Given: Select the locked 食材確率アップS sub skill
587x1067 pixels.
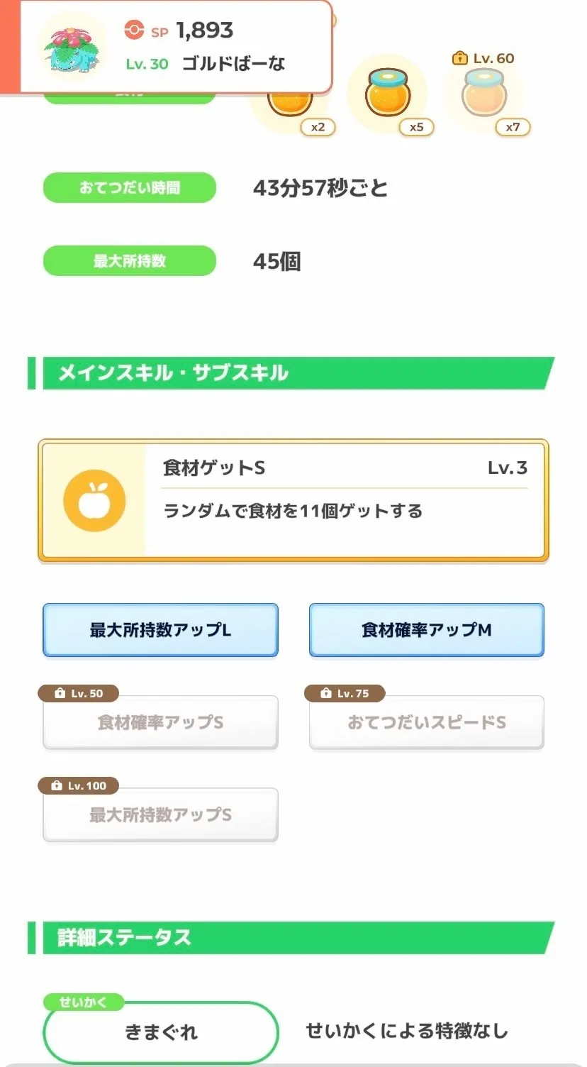Looking at the screenshot, I should pyautogui.click(x=160, y=723).
